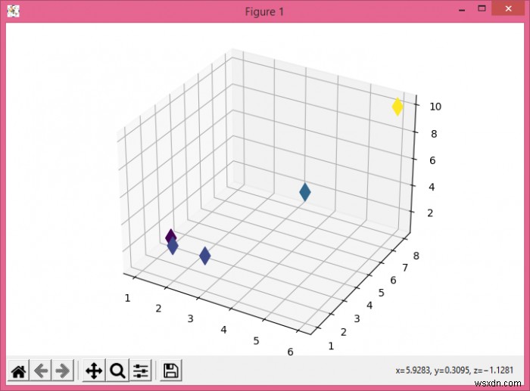Minimize the Figure 1 window
The height and width of the screenshot is (391, 530).
tap(462, 10)
